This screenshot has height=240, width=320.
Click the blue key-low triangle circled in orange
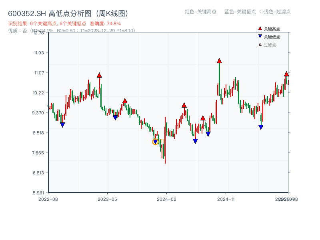click(155, 142)
